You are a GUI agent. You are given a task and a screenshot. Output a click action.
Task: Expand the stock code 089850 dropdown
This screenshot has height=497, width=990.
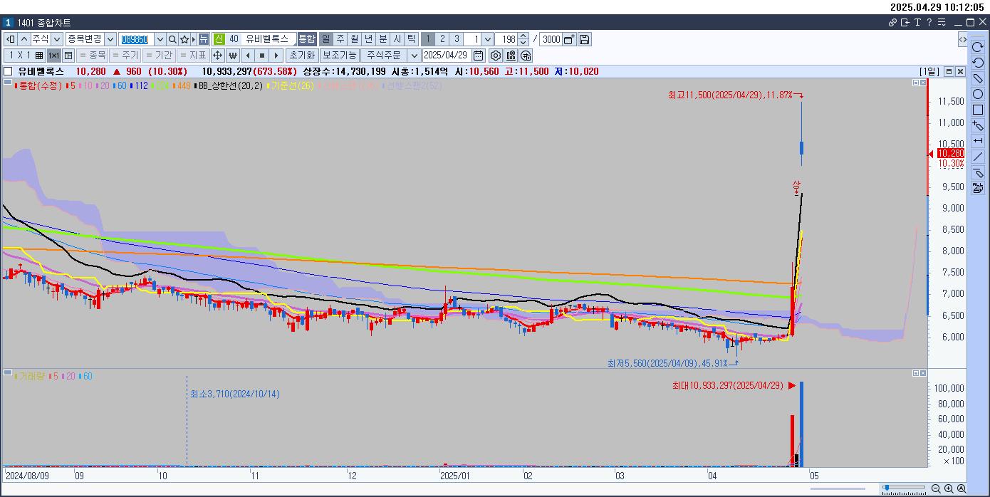point(160,39)
